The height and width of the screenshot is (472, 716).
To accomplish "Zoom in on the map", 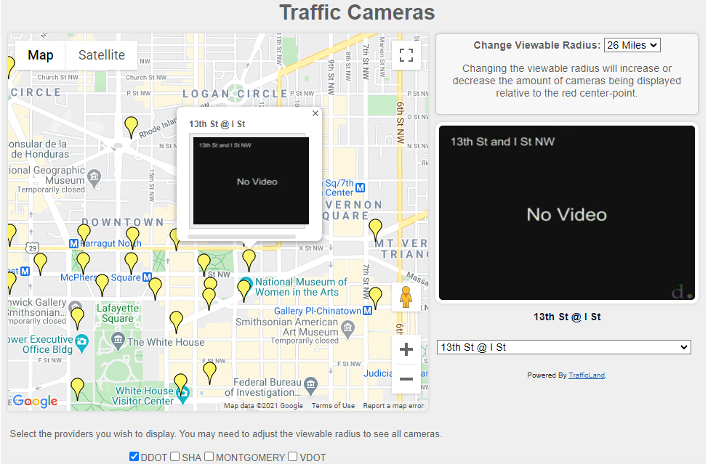I will (406, 350).
